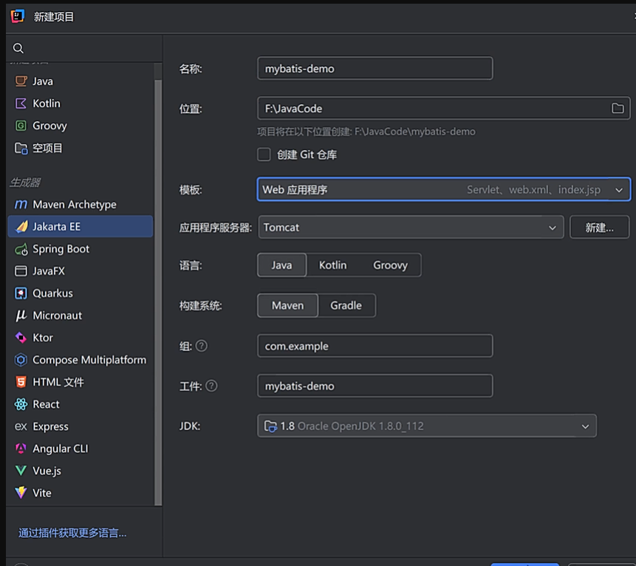Select the Micronaut generator icon
Image resolution: width=636 pixels, height=566 pixels.
pos(21,316)
